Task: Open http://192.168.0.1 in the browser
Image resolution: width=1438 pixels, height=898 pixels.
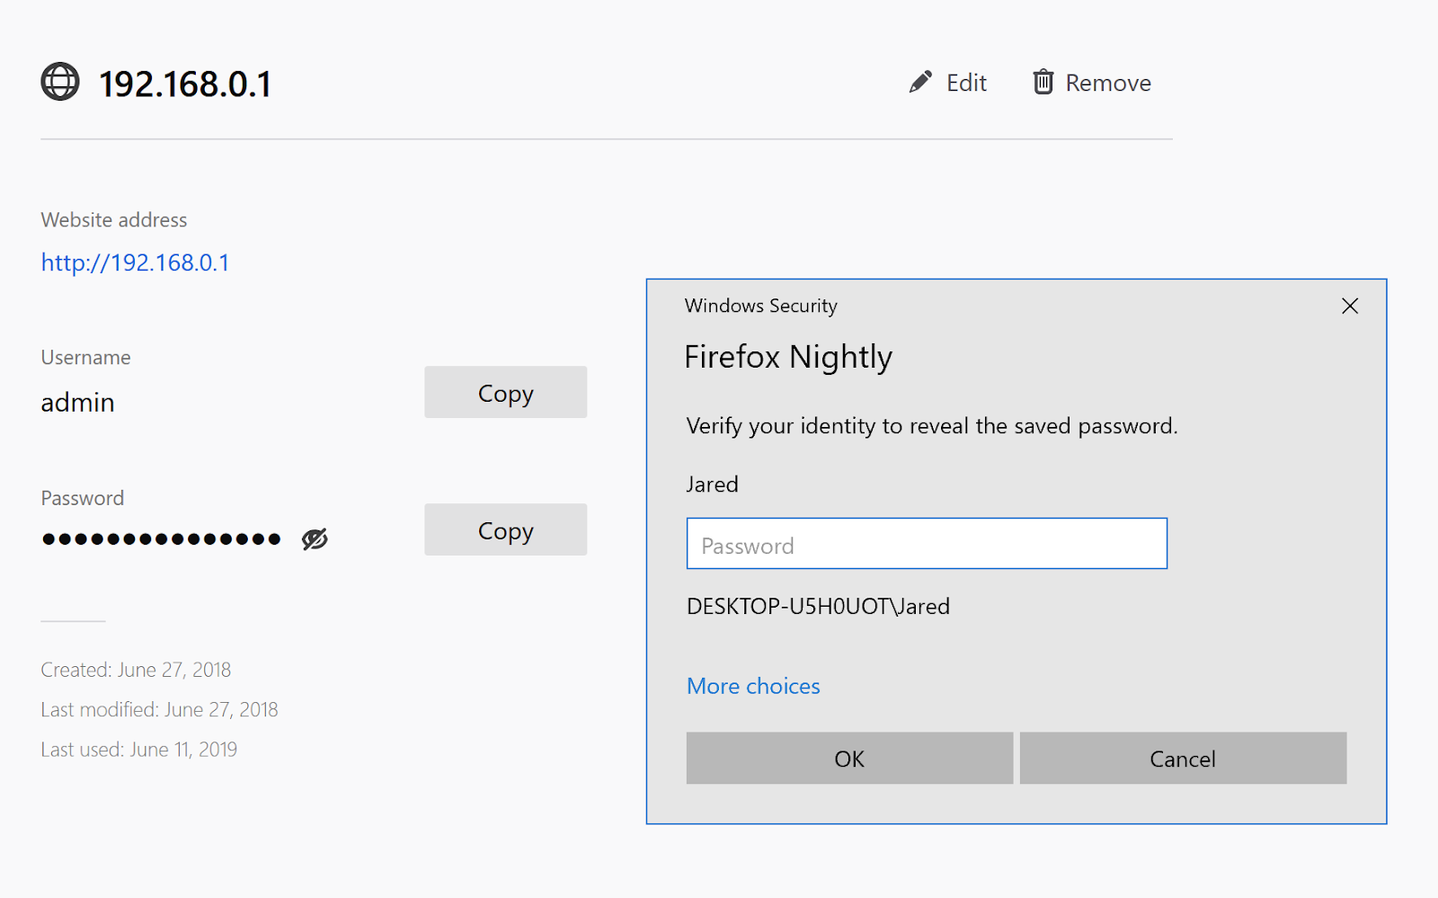Action: (x=135, y=262)
